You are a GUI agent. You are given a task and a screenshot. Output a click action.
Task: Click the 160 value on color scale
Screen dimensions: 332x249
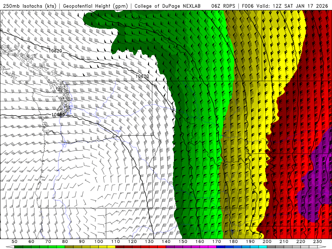tap(200, 242)
